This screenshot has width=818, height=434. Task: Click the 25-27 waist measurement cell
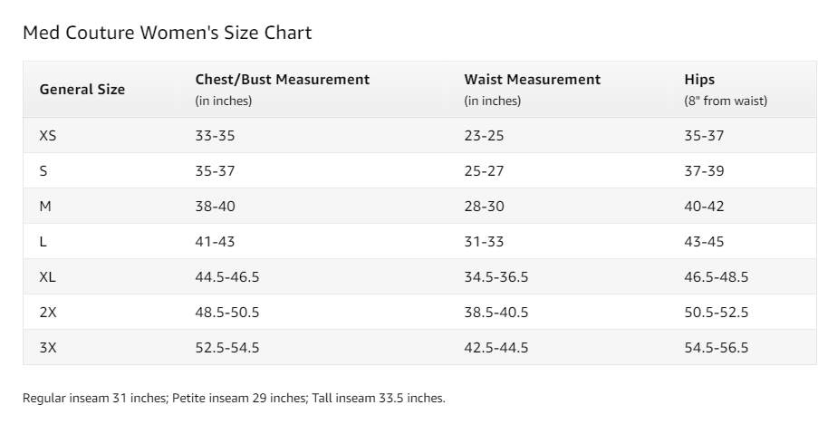tap(484, 171)
